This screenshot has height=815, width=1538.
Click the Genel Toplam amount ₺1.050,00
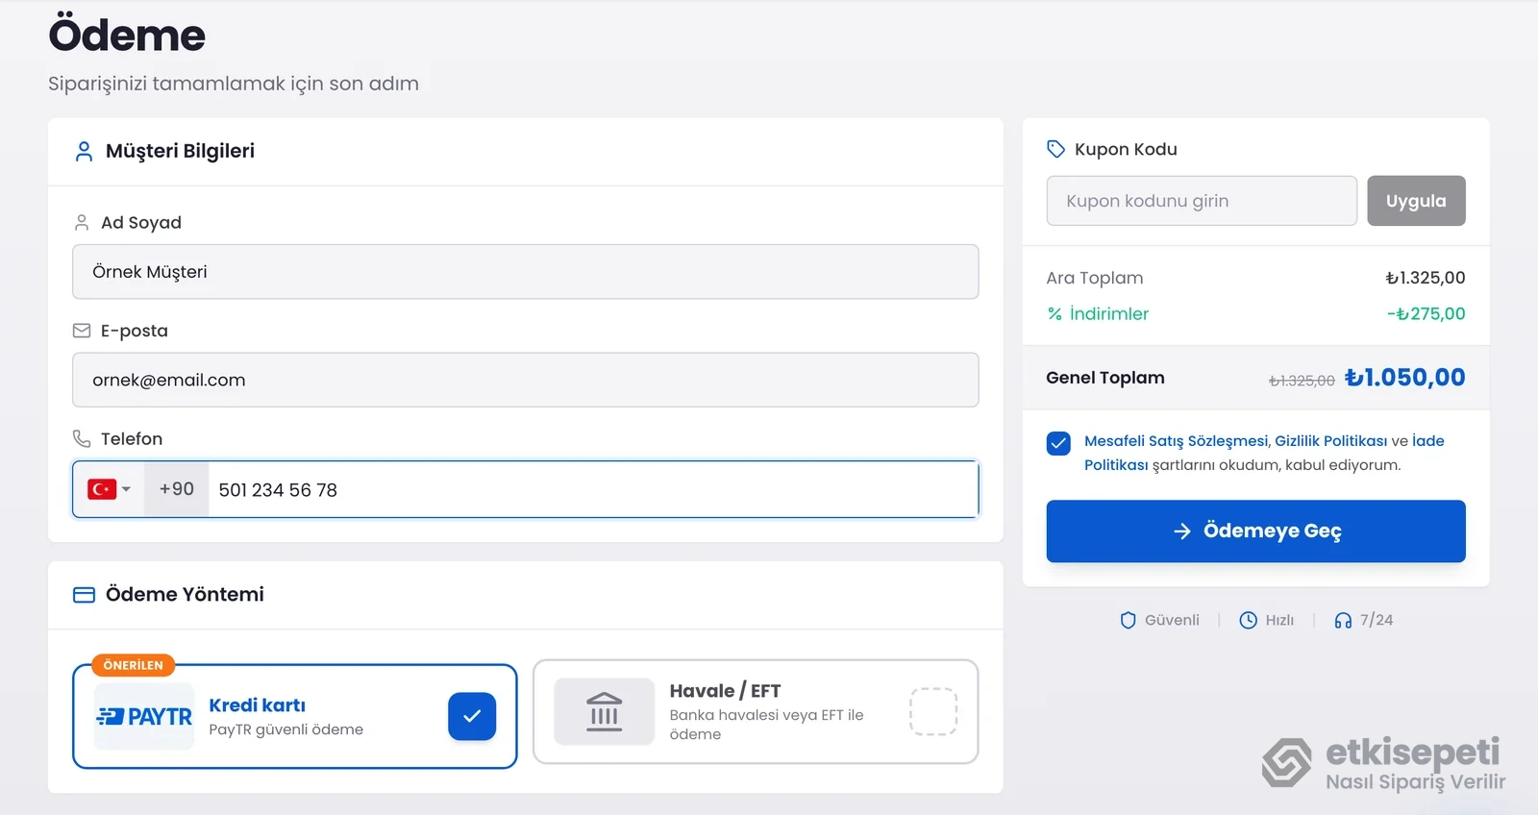1405,377
